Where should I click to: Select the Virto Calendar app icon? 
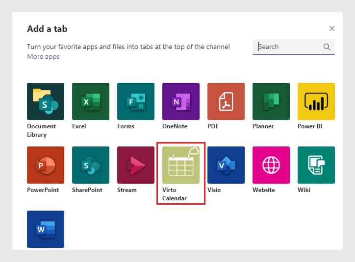coord(181,165)
